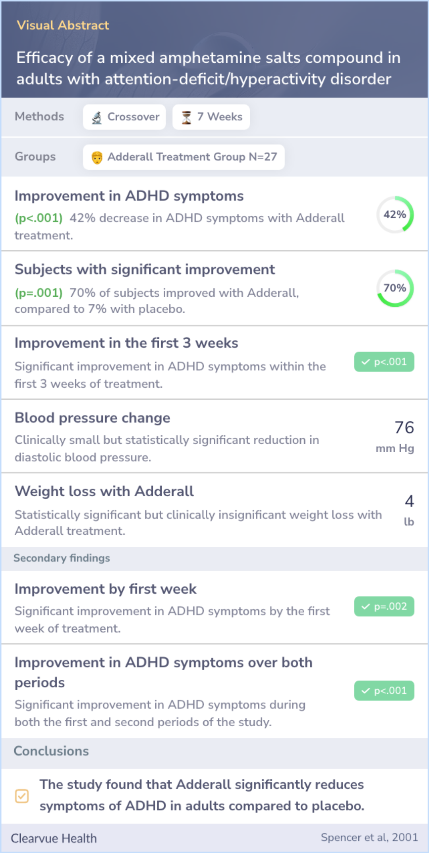This screenshot has width=429, height=853.
Task: Expand the Conclusions section header
Action: click(x=214, y=751)
